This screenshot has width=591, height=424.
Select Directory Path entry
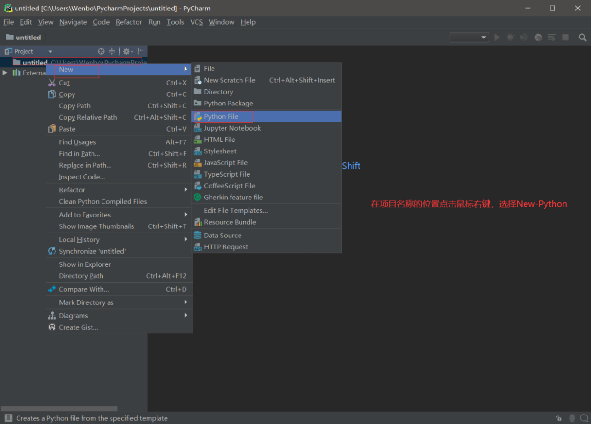click(x=119, y=276)
